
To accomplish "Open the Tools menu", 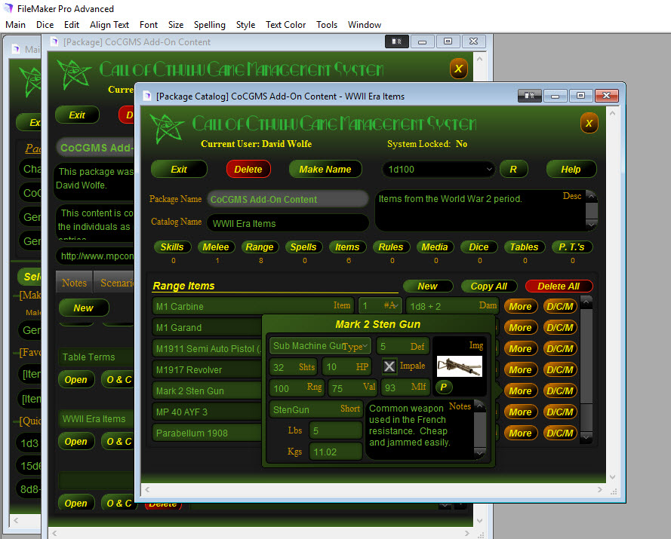I will tap(327, 25).
